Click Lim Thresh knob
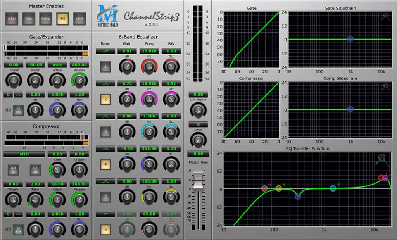The image size is (397, 240). click(x=198, y=111)
